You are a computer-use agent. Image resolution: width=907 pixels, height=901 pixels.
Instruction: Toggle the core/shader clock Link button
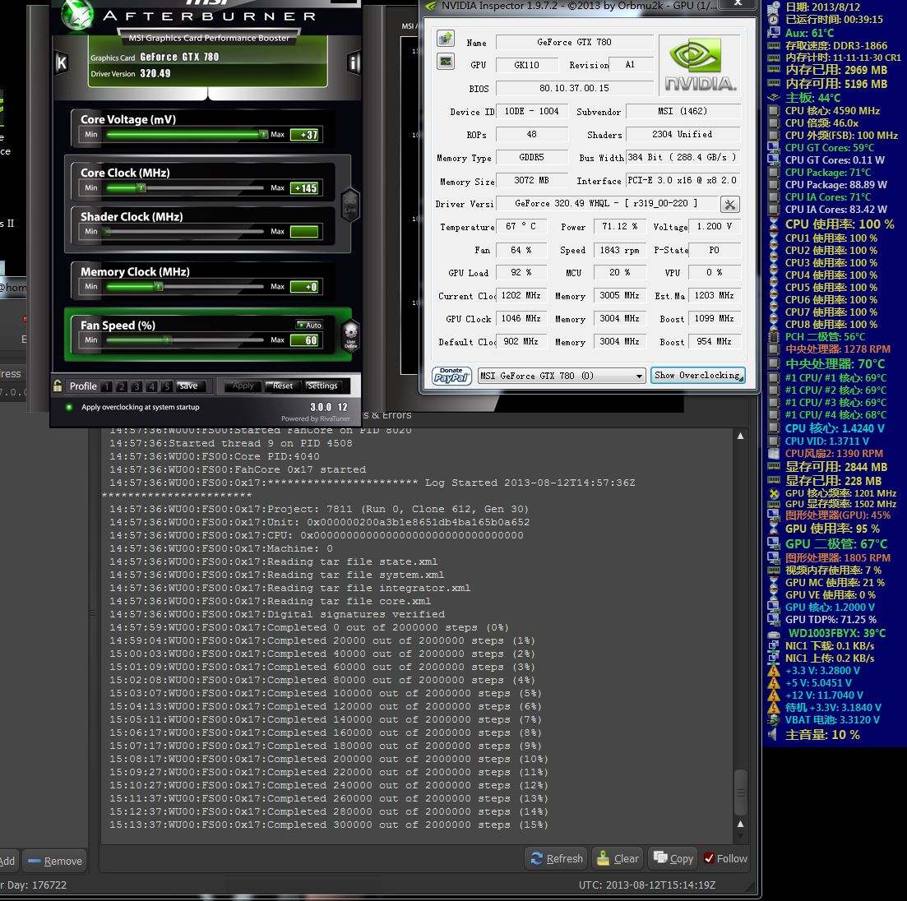click(350, 204)
